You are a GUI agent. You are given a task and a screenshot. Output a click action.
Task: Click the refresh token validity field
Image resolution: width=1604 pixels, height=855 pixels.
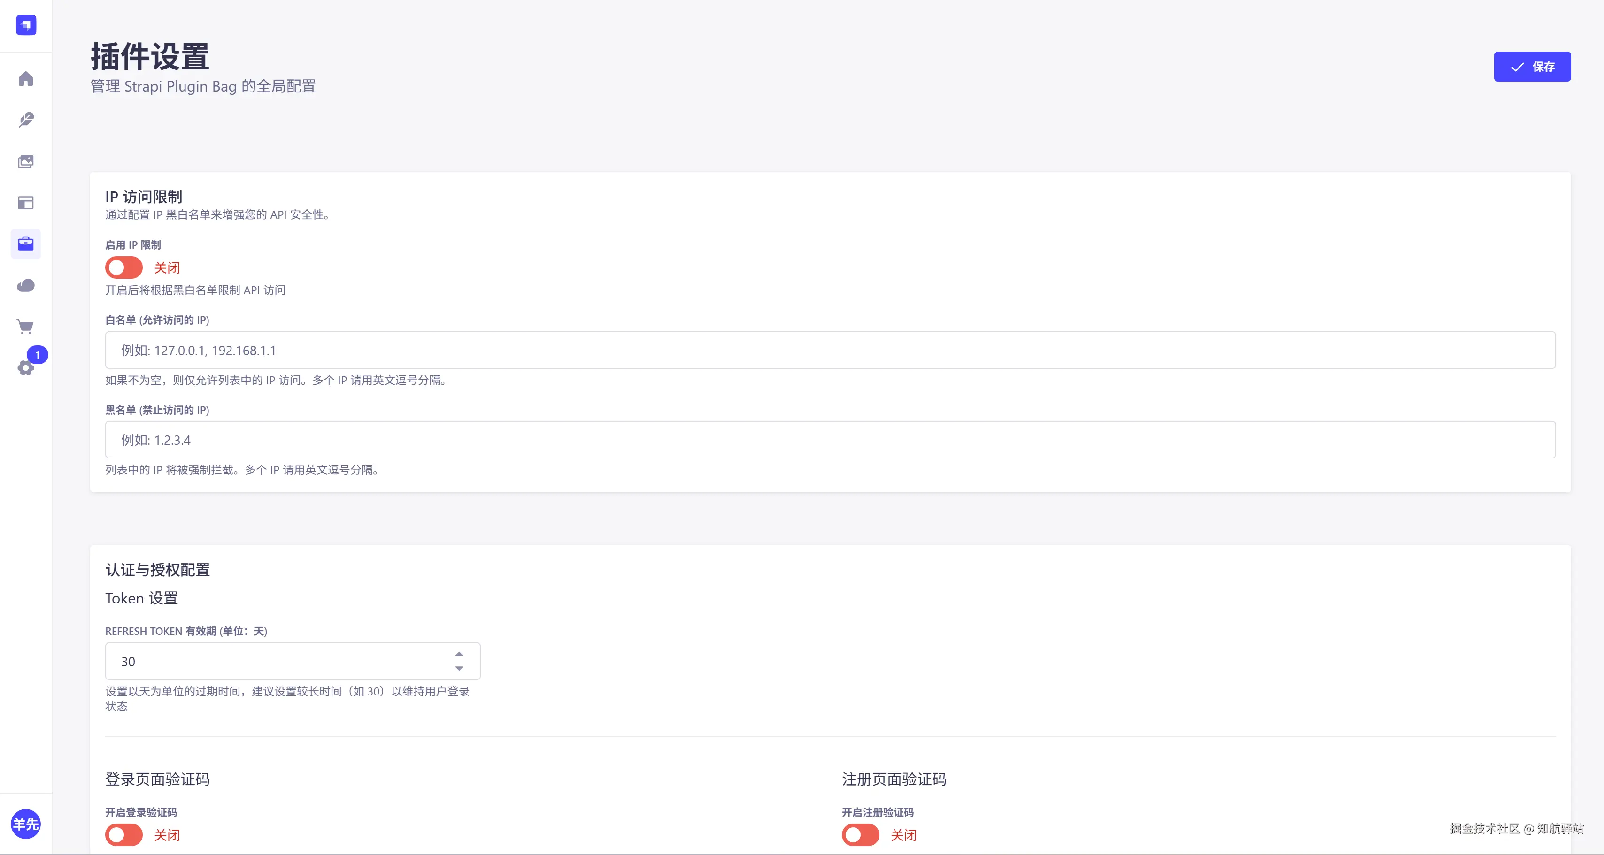[280, 662]
